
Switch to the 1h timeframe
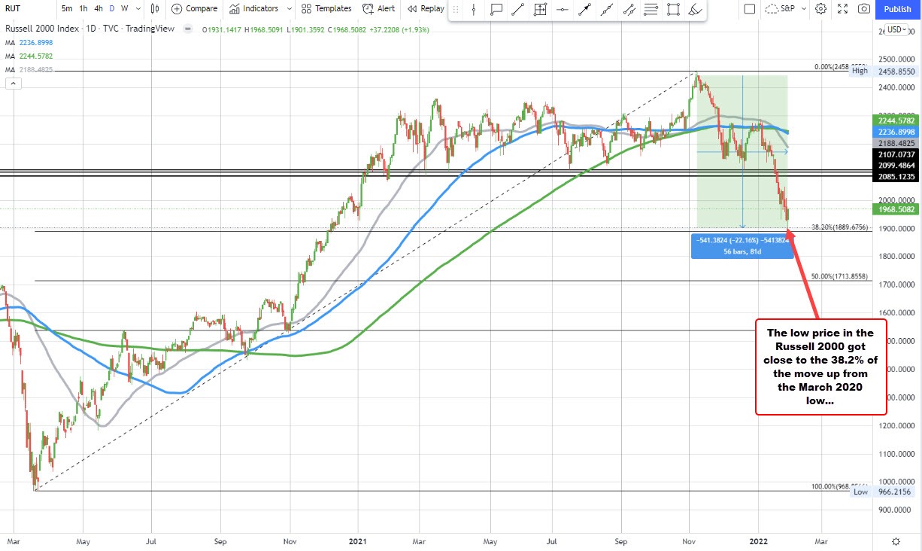pos(83,9)
